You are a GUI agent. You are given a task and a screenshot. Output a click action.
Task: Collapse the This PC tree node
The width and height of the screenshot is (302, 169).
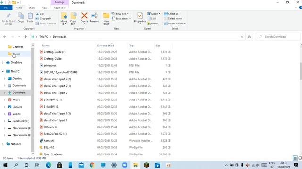pos(3,71)
